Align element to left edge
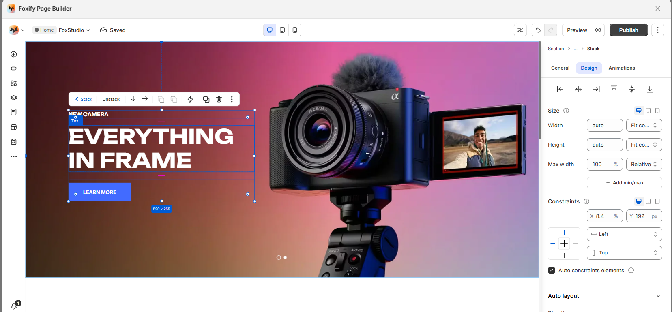This screenshot has width=672, height=312. point(560,89)
